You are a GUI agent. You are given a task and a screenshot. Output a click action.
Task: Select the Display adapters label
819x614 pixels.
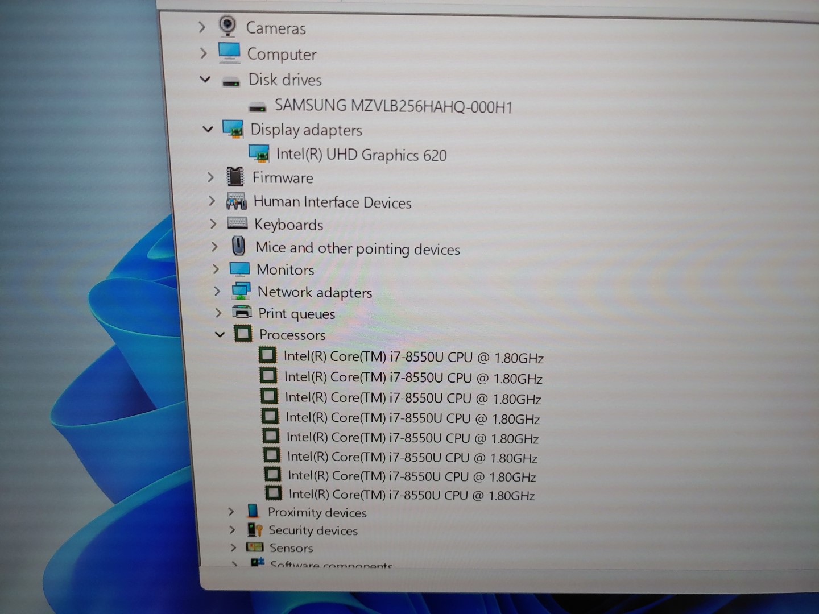[x=307, y=130]
